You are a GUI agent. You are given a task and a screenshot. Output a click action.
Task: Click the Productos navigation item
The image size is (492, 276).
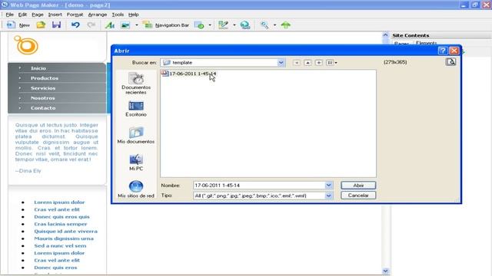[45, 78]
